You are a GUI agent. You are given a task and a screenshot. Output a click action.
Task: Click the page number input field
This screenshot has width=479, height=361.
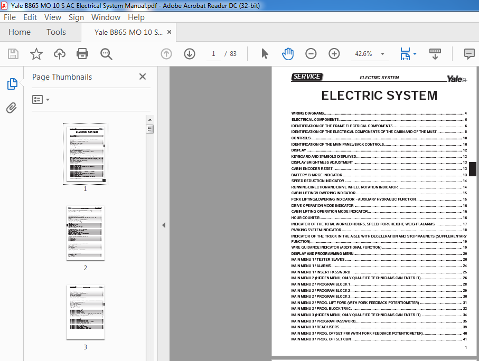click(x=213, y=54)
